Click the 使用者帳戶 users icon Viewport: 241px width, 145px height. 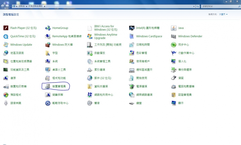coord(132,61)
